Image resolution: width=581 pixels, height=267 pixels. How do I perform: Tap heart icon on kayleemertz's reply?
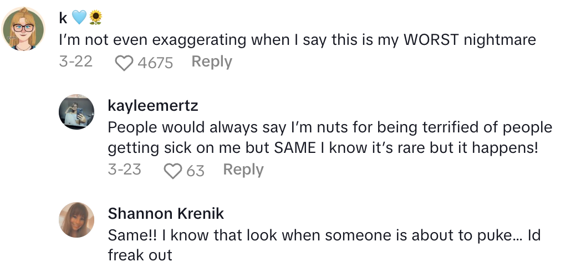[x=174, y=171]
